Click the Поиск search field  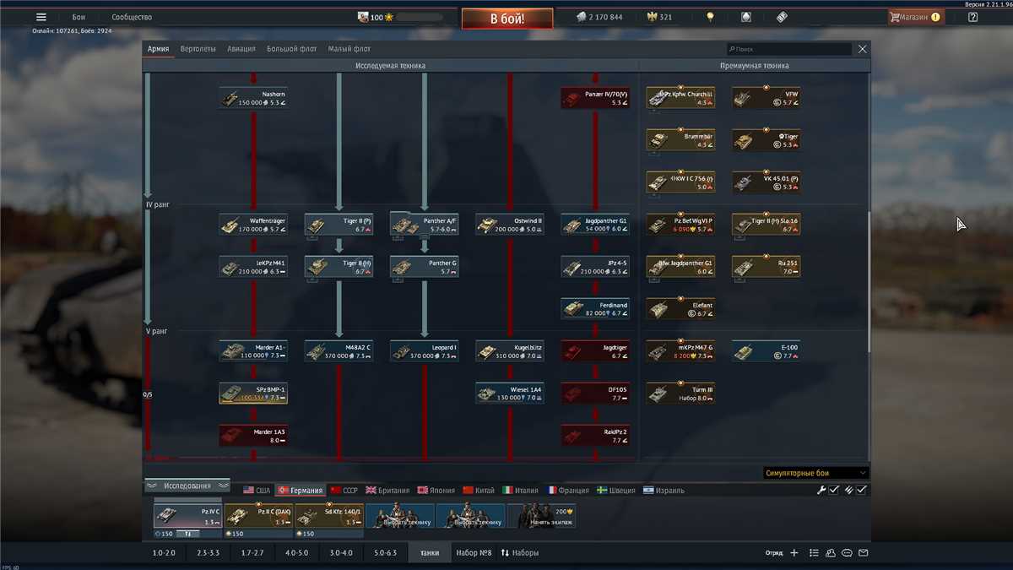pyautogui.click(x=789, y=49)
